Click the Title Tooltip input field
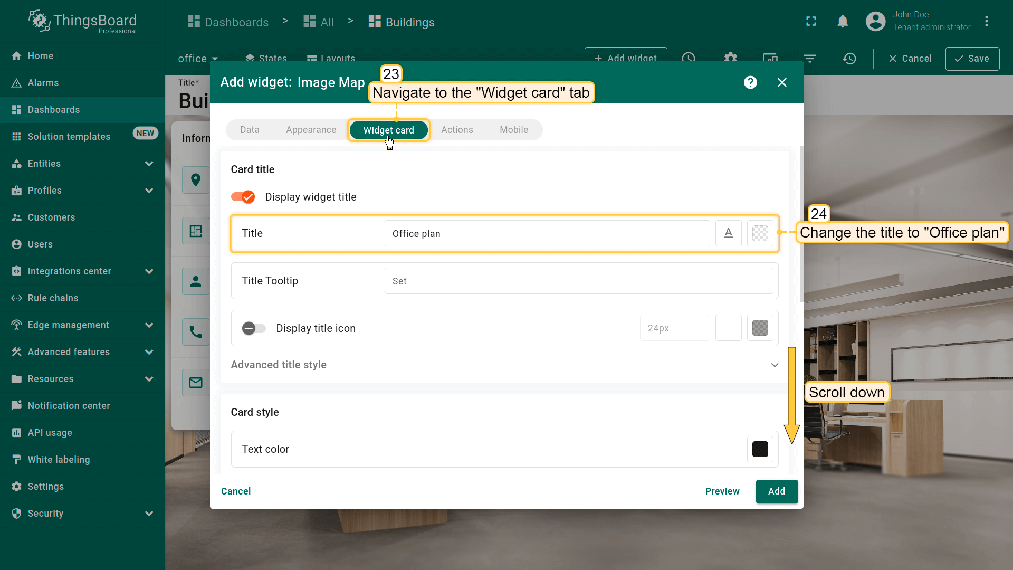Screen dimensions: 1013x570 click(x=578, y=281)
